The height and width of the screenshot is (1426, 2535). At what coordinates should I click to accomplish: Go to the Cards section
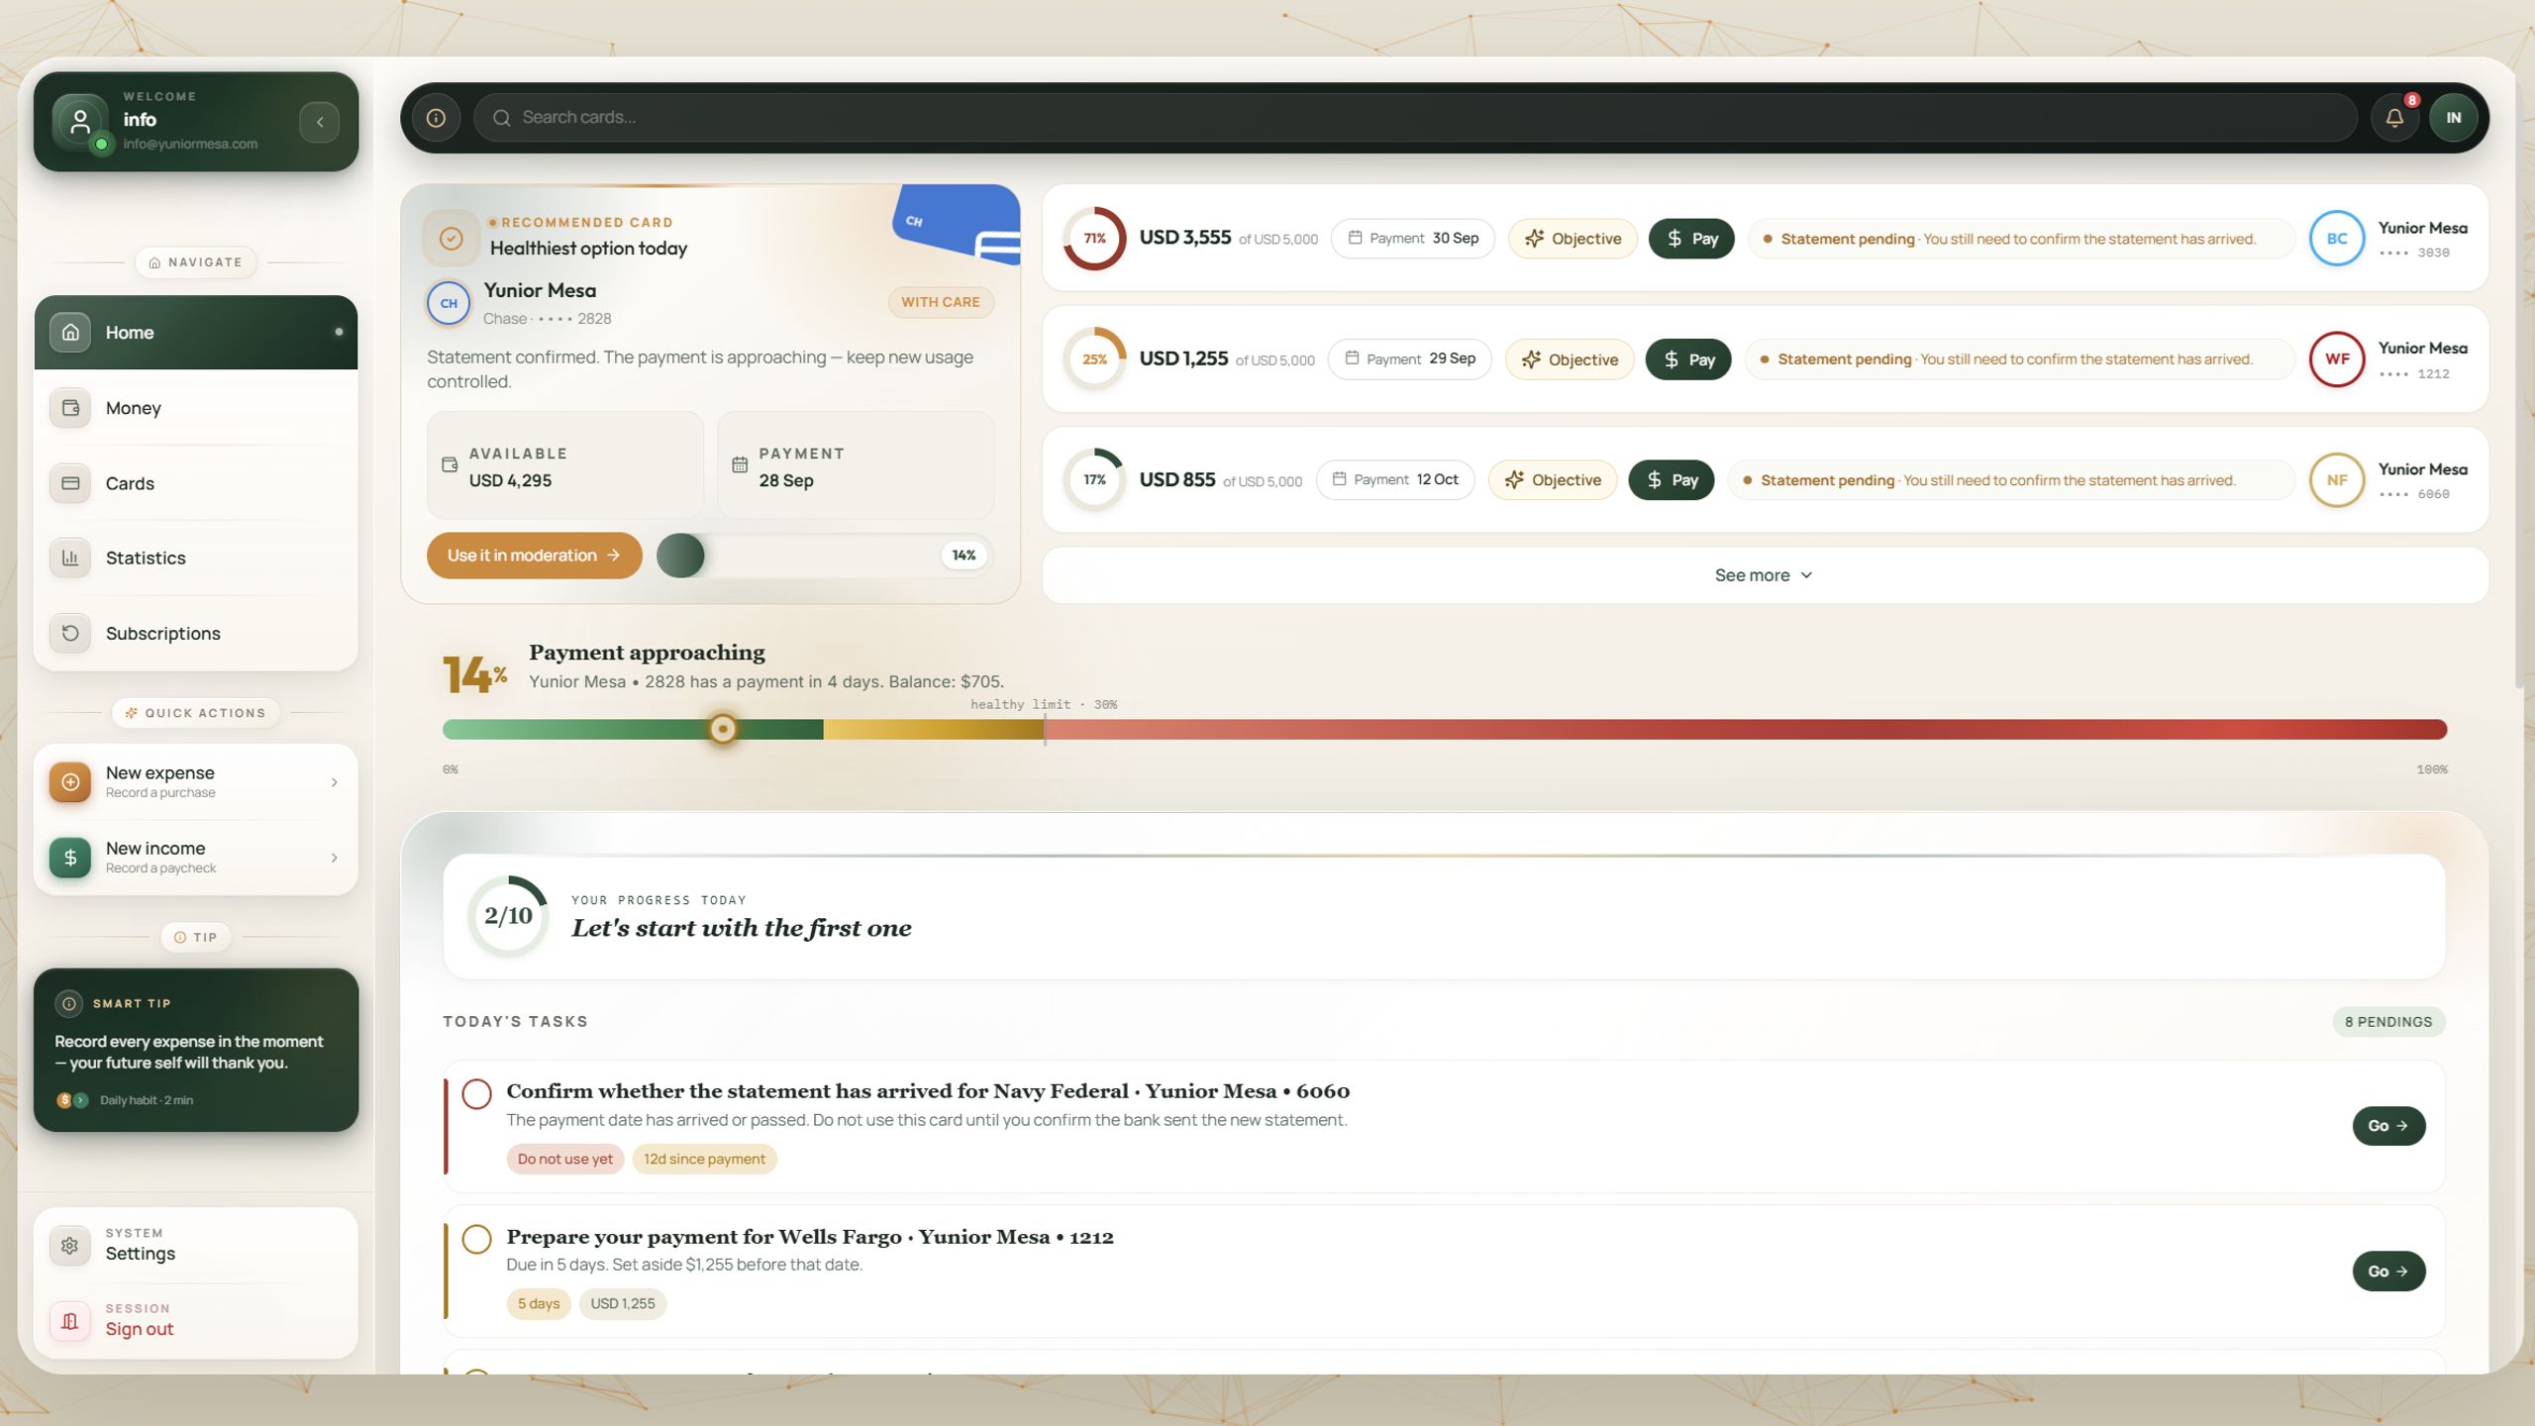196,483
